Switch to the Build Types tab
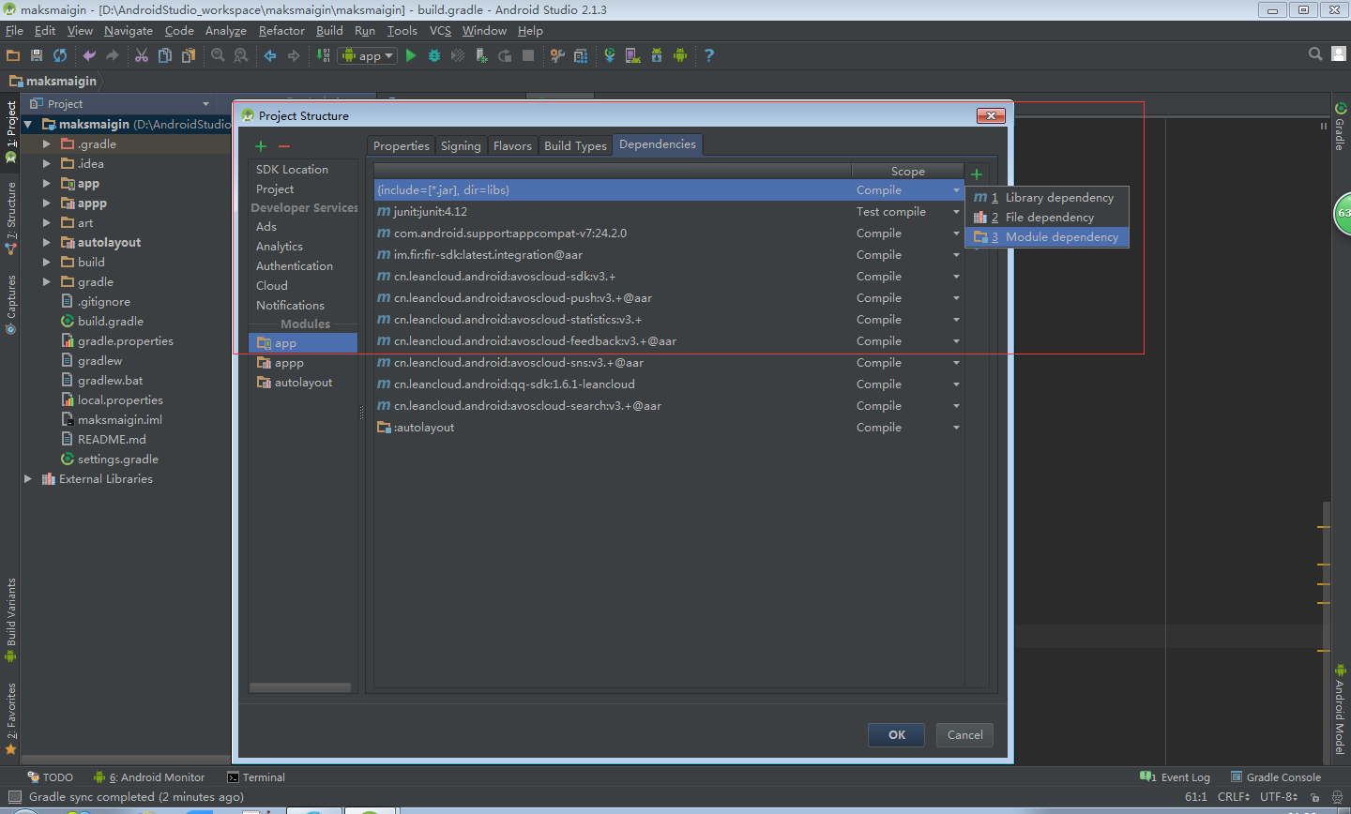The image size is (1351, 814). 575,145
